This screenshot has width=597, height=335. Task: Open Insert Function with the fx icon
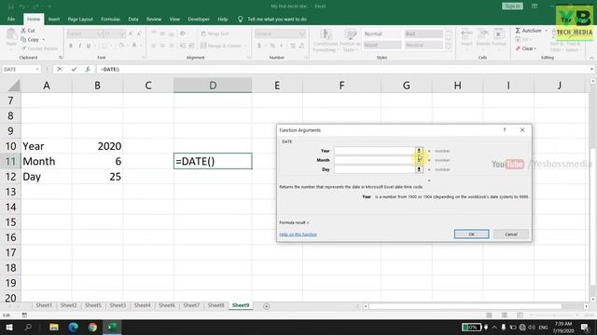(88, 69)
